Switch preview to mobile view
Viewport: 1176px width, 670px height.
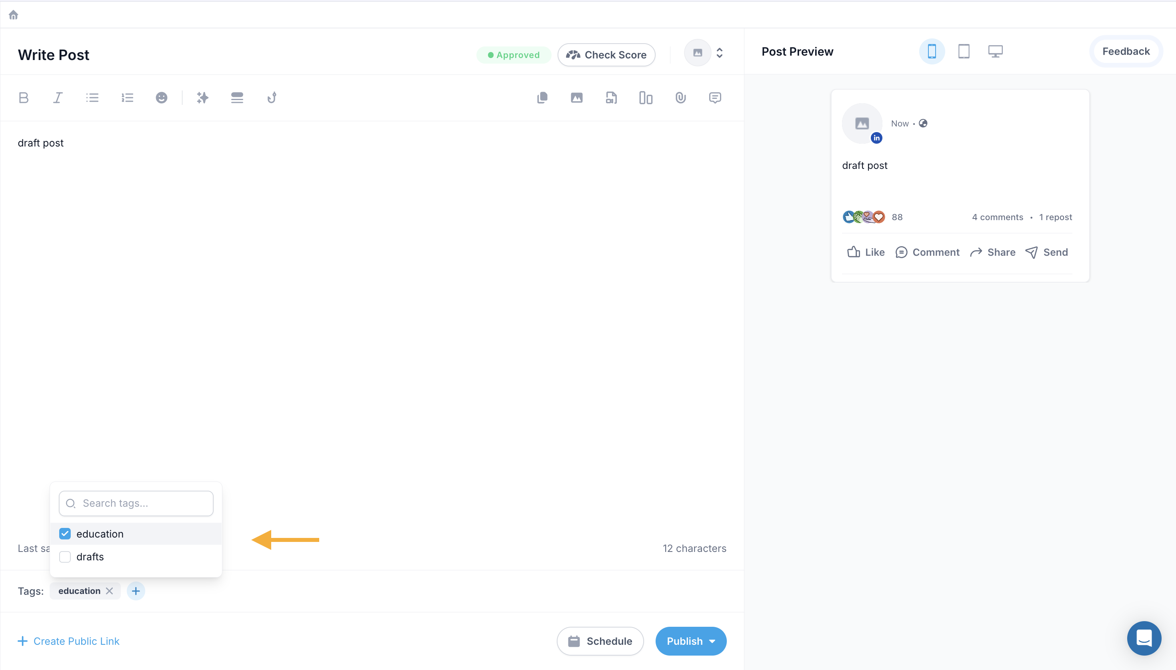pos(932,51)
